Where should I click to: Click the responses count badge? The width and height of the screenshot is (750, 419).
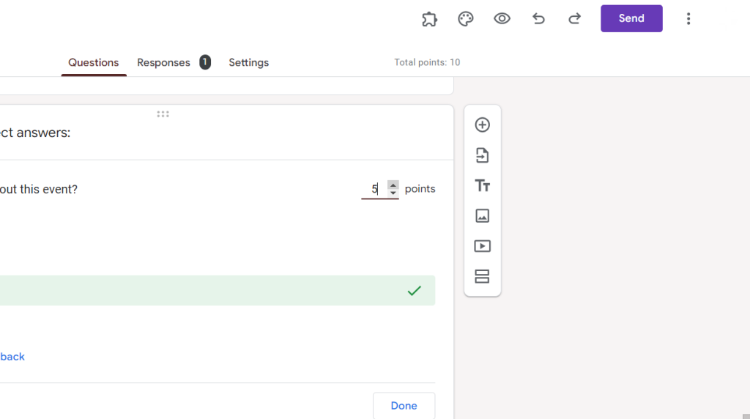pos(205,62)
